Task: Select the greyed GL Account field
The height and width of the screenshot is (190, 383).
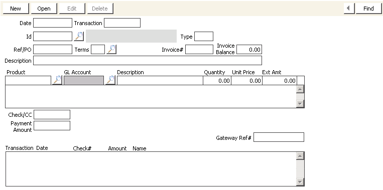Action: click(x=84, y=80)
